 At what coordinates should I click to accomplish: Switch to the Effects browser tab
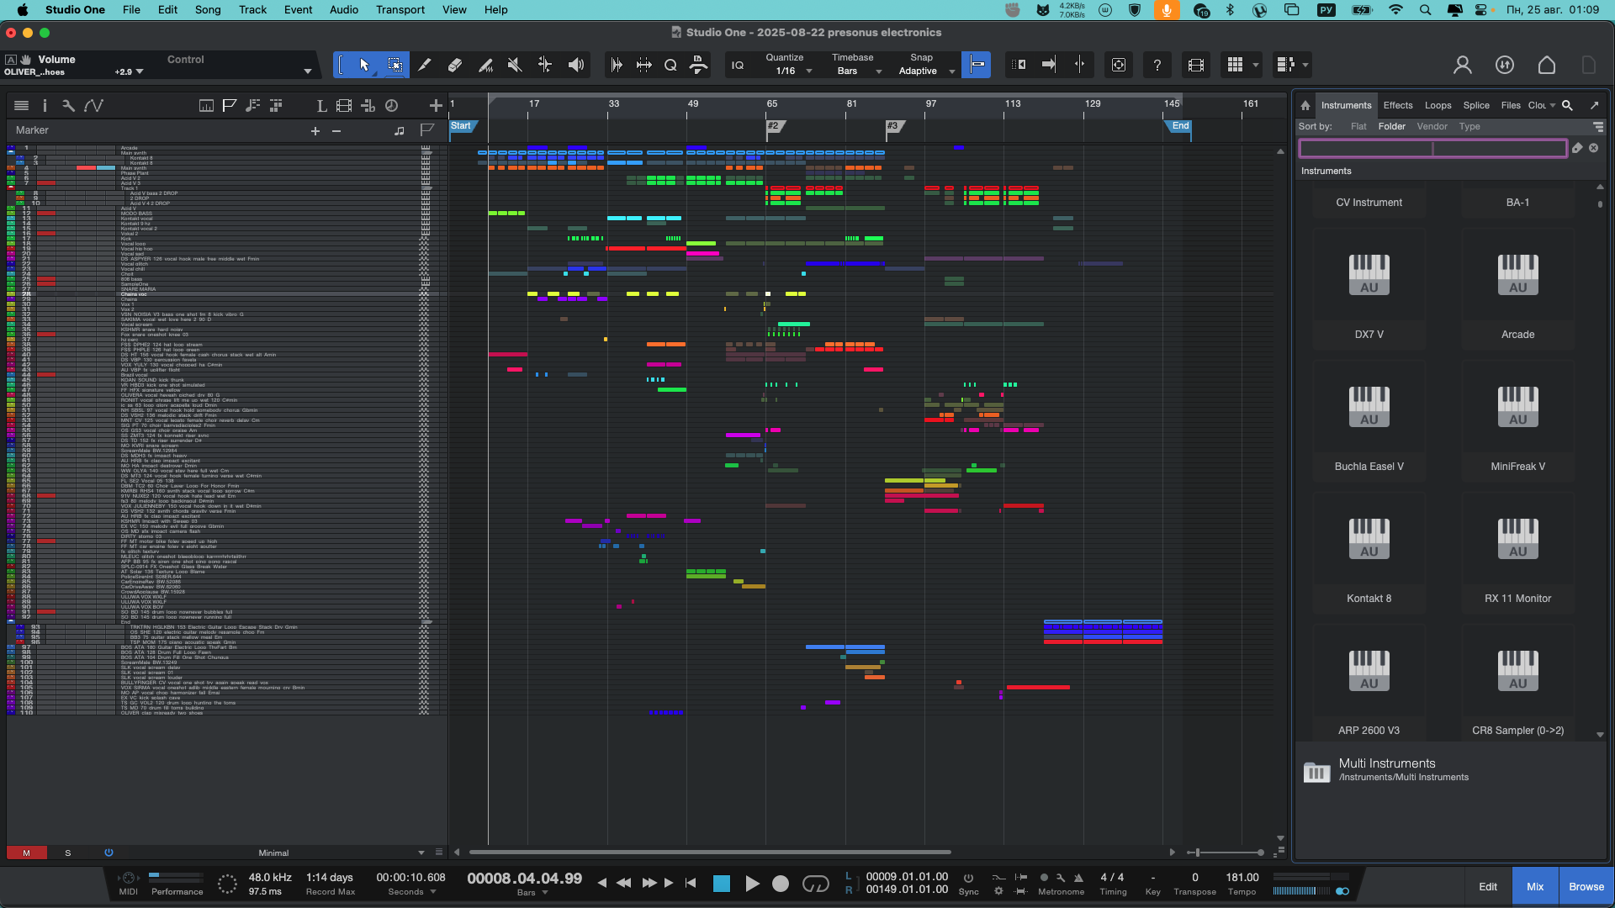click(x=1397, y=105)
